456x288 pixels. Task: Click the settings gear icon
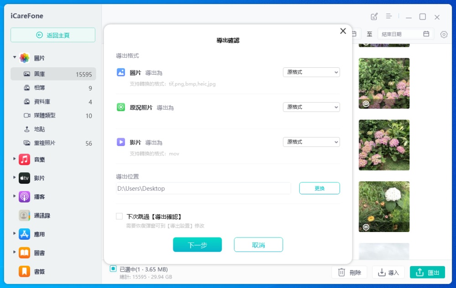tap(444, 34)
